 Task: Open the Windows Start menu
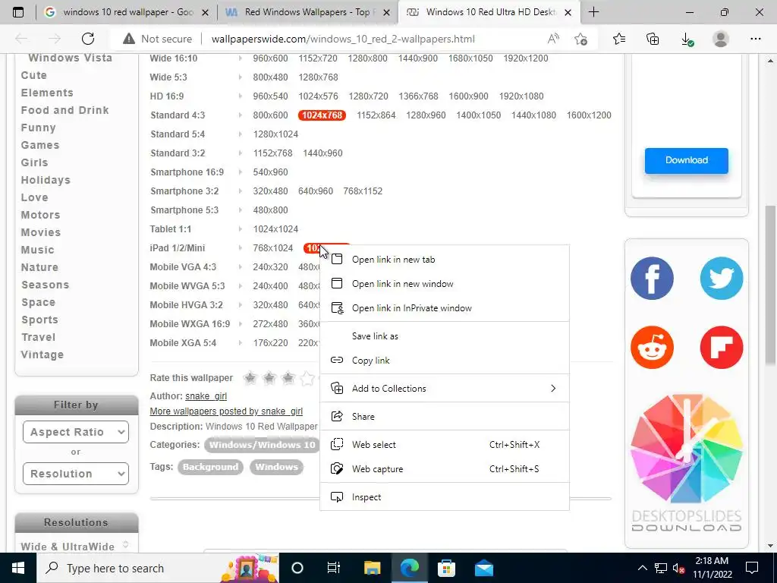pyautogui.click(x=18, y=568)
